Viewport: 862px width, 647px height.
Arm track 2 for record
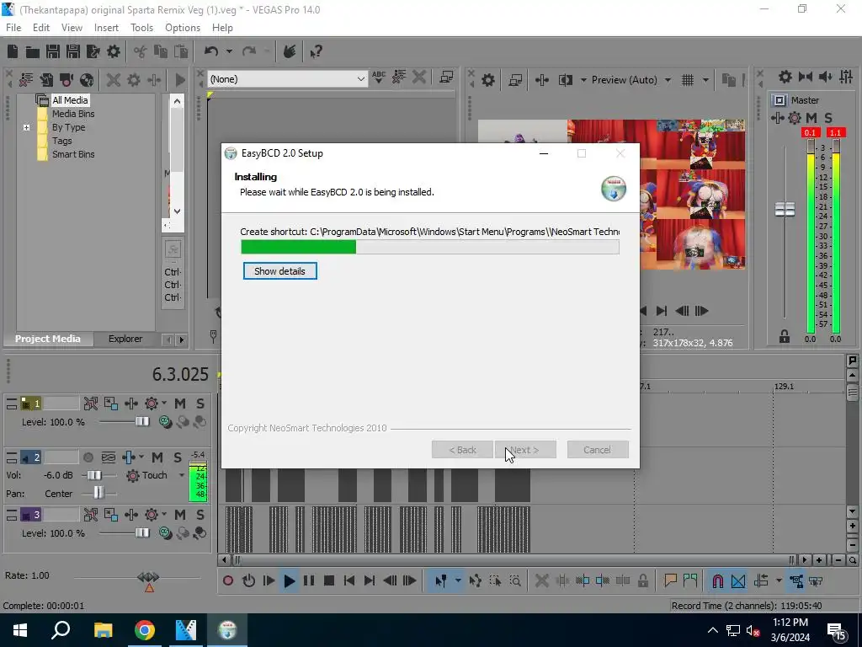click(88, 457)
